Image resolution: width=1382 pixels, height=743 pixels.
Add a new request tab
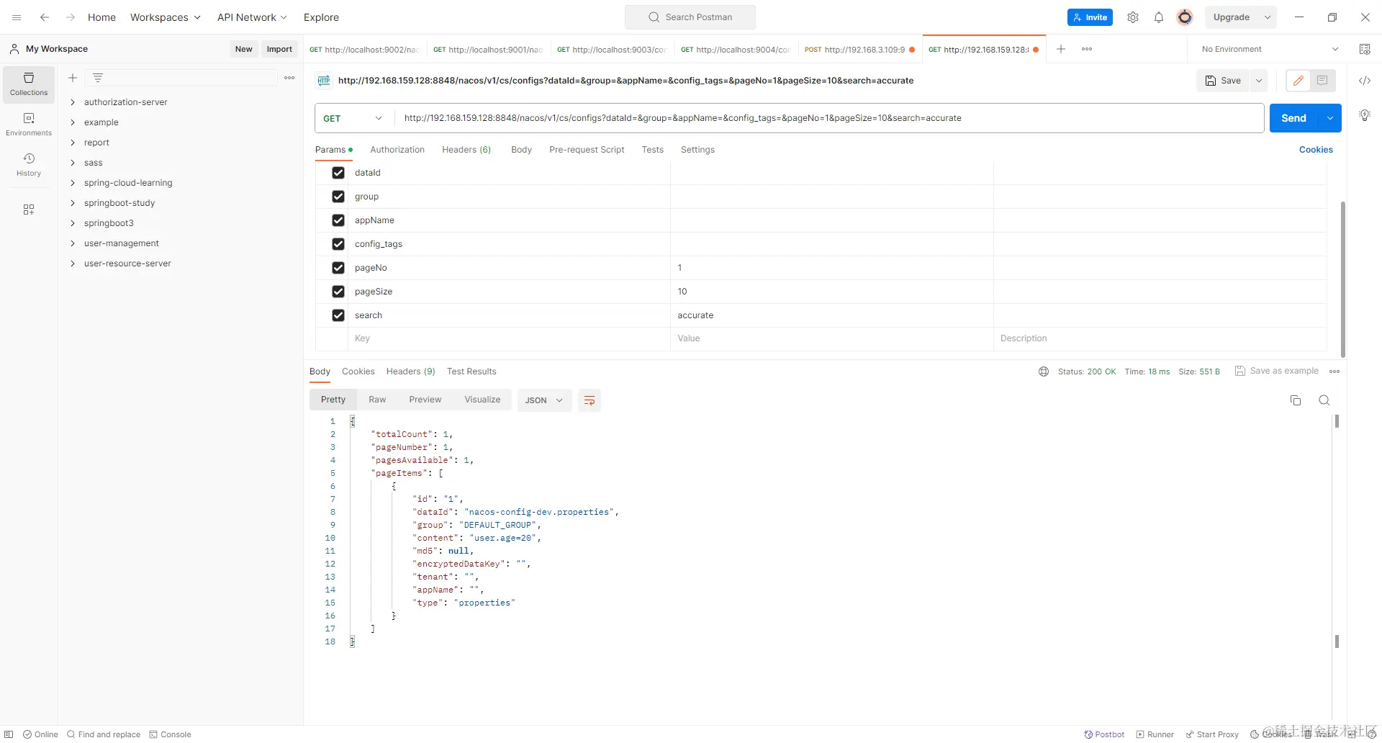1061,49
